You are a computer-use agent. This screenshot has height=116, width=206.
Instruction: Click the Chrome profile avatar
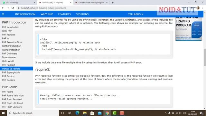pos(198,8)
